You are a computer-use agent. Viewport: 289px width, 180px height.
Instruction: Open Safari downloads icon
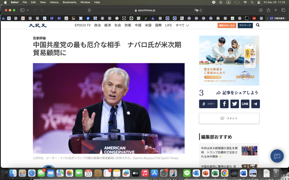[261, 10]
